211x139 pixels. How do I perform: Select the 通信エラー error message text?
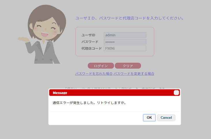[x=89, y=103]
